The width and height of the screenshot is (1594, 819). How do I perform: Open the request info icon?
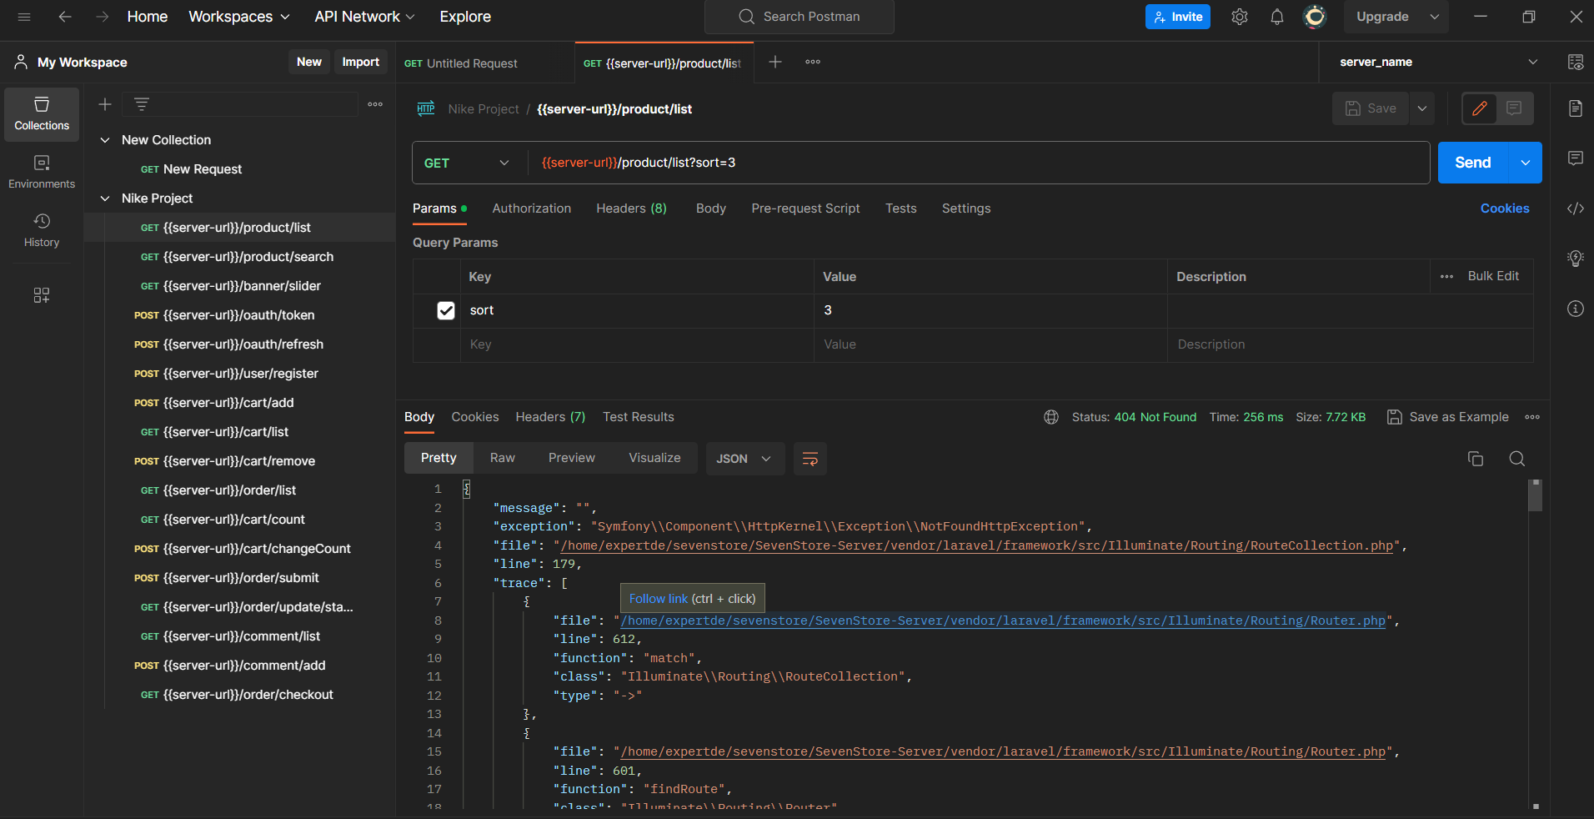[x=1576, y=309]
